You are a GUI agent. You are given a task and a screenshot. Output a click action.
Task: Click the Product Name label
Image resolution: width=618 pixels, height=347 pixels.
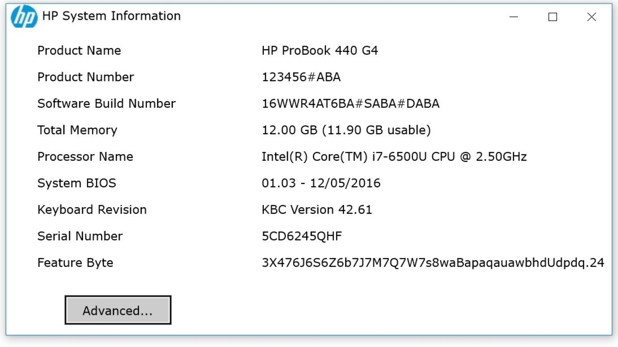[79, 51]
